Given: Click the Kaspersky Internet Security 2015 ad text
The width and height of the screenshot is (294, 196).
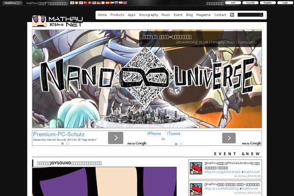Looking at the screenshot, I should click(x=65, y=140).
